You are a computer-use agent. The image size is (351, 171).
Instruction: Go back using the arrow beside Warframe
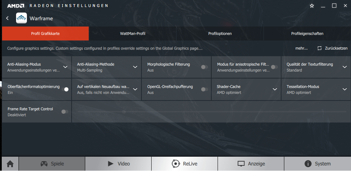[7, 18]
